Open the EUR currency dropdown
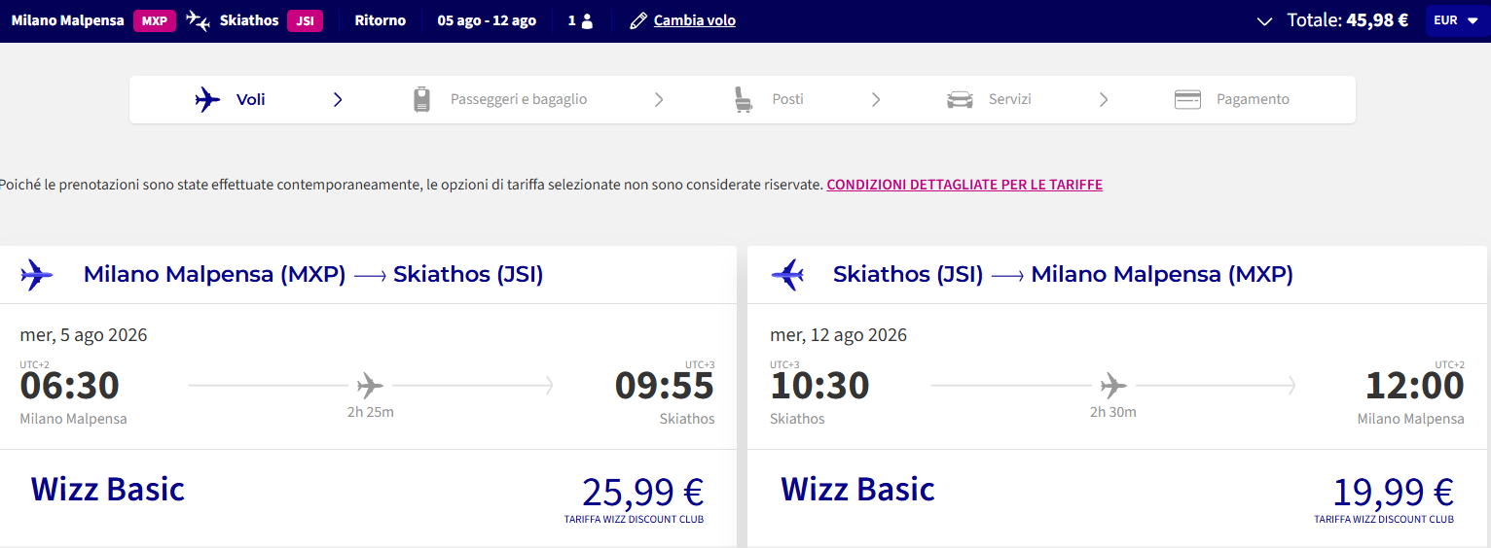The height and width of the screenshot is (548, 1491). pos(1456,20)
